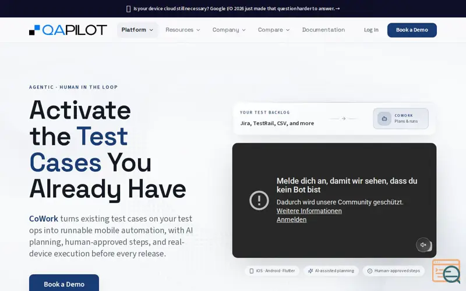The image size is (466, 291).
Task: Click AGENTIC · HUMAN IN THE LOOP tagline
Action: coord(73,87)
